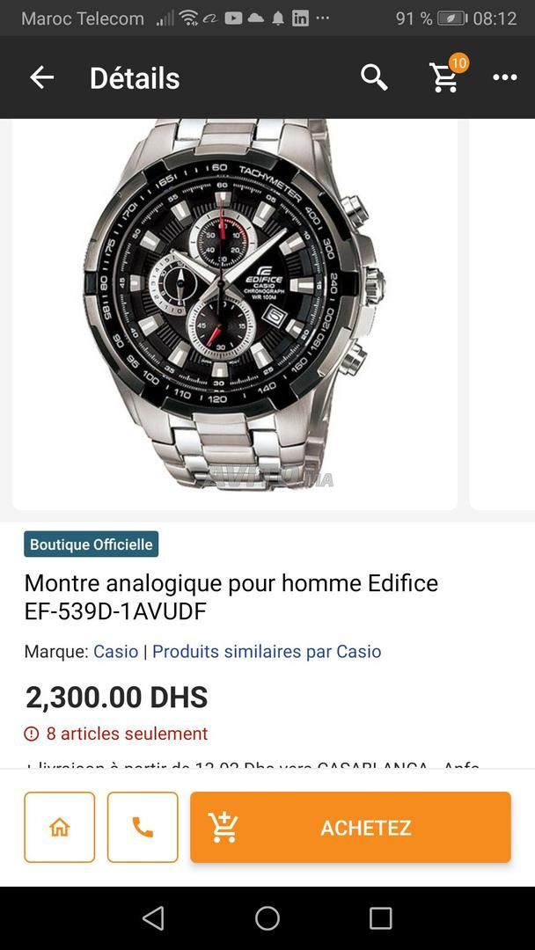This screenshot has height=950, width=535.
Task: Tap the add-to-cart icon in ACHETEZ
Action: pyautogui.click(x=223, y=827)
